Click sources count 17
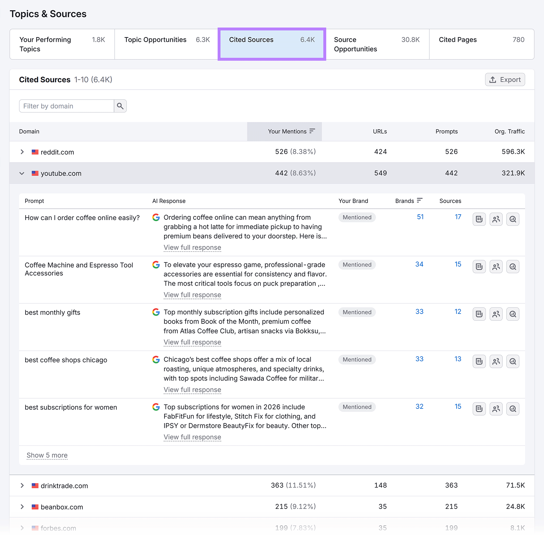Screen dimensions: 544x538 coord(458,217)
